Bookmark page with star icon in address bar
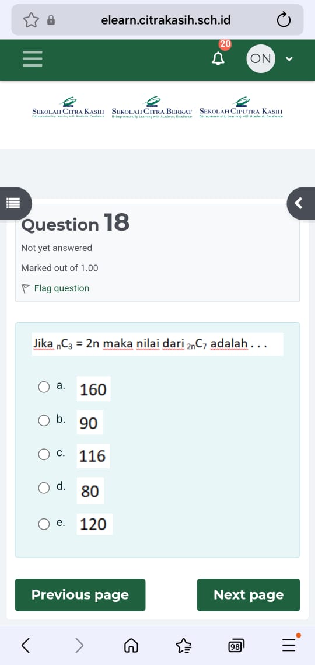 (x=31, y=20)
